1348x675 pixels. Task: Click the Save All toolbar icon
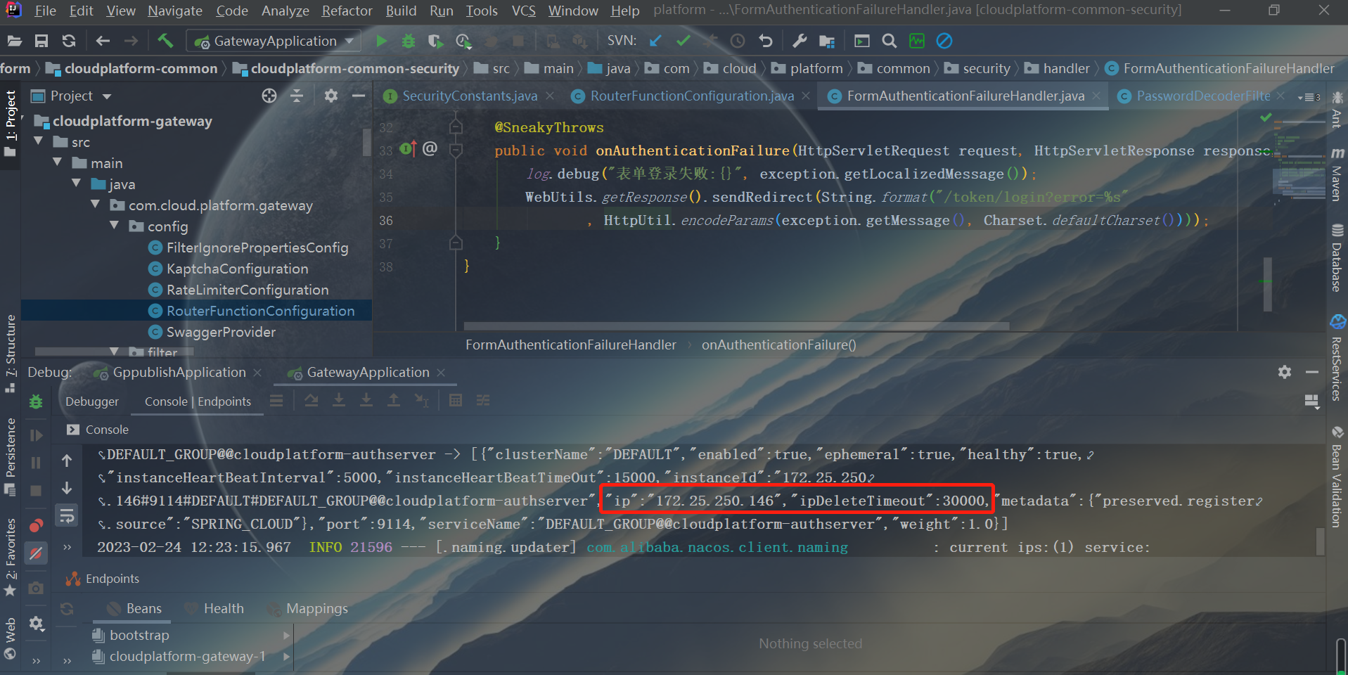pyautogui.click(x=41, y=41)
